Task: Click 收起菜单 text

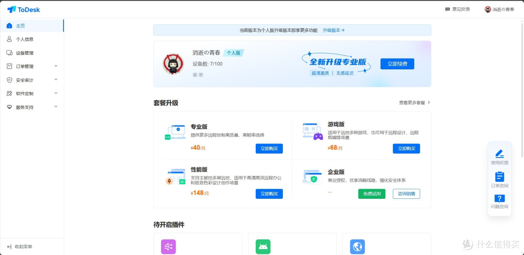Action: [x=24, y=247]
